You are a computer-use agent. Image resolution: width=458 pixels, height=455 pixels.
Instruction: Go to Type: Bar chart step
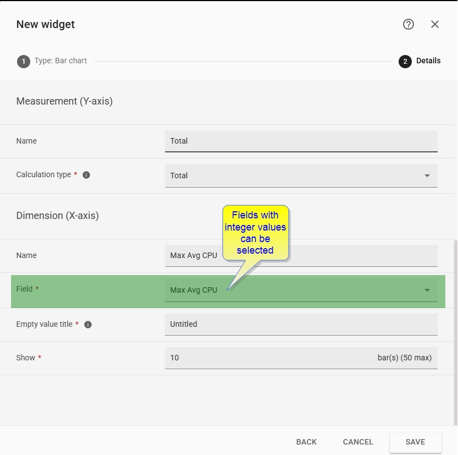[x=60, y=61]
